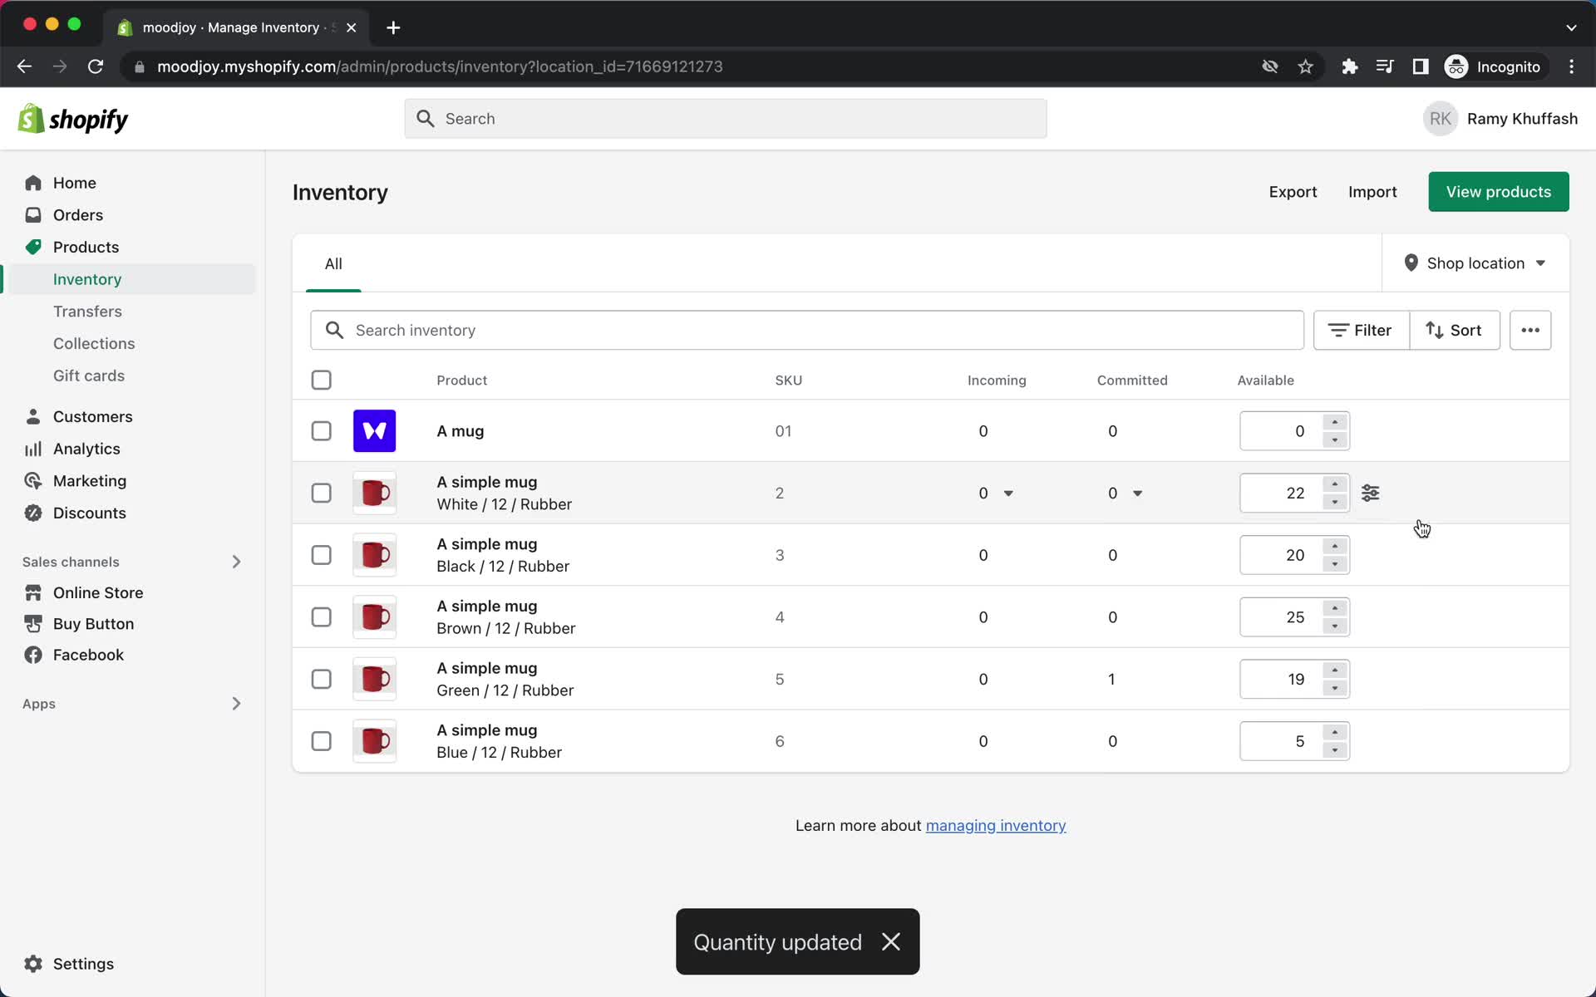The height and width of the screenshot is (997, 1596).
Task: Toggle the checkbox for A simple mug White
Action: pyautogui.click(x=322, y=493)
